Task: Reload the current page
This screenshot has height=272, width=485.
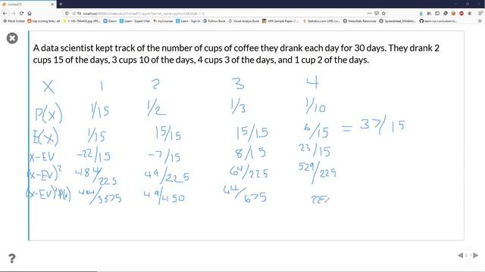Action: coord(21,14)
